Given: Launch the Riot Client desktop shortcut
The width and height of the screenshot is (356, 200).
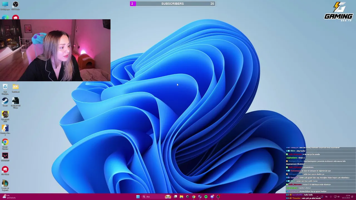Looking at the screenshot, I should click(5, 171).
